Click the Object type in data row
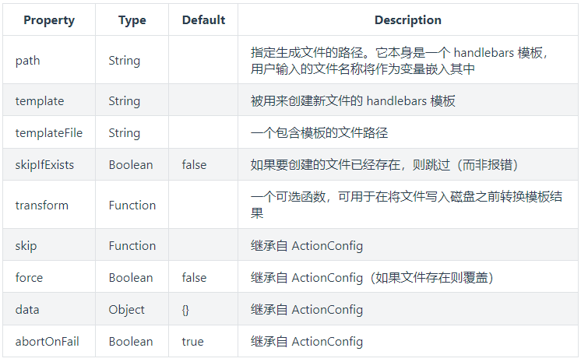The width and height of the screenshot is (581, 362). click(x=127, y=310)
